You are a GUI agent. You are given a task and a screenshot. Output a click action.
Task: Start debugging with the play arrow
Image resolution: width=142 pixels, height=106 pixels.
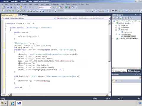(x=36, y=7)
